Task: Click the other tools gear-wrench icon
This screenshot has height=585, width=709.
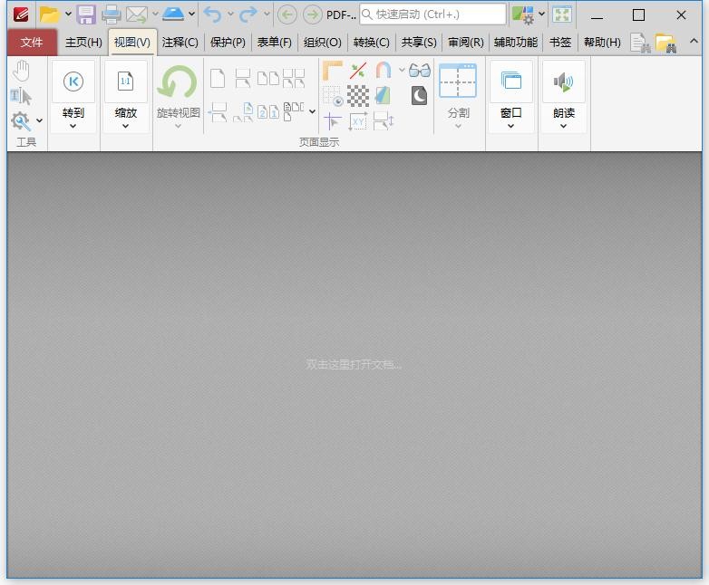Action: (20, 120)
